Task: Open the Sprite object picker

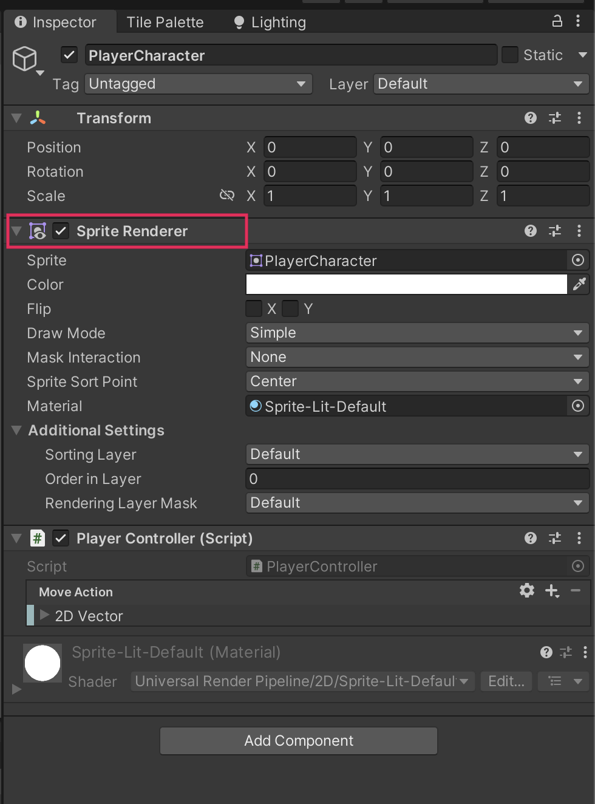Action: coord(578,261)
